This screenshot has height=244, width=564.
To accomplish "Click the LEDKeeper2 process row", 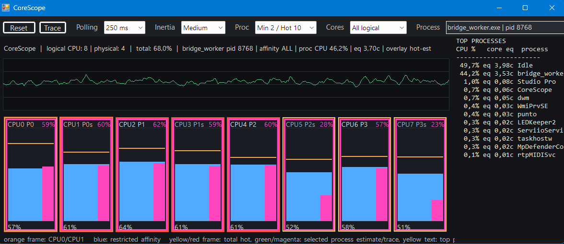I will 509,122.
